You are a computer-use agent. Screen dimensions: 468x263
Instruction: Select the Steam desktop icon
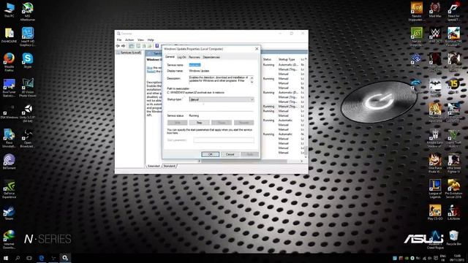point(9,213)
